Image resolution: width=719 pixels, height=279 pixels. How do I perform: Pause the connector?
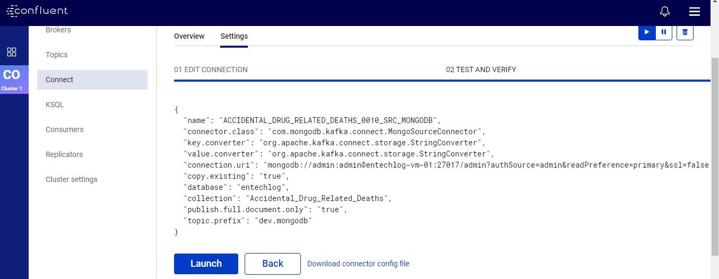(x=664, y=32)
